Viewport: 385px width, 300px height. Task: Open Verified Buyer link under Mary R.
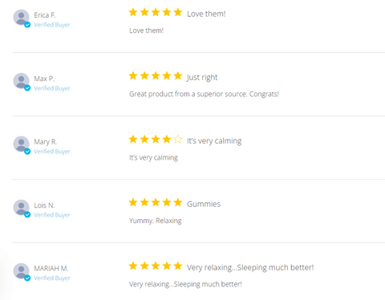pyautogui.click(x=52, y=152)
